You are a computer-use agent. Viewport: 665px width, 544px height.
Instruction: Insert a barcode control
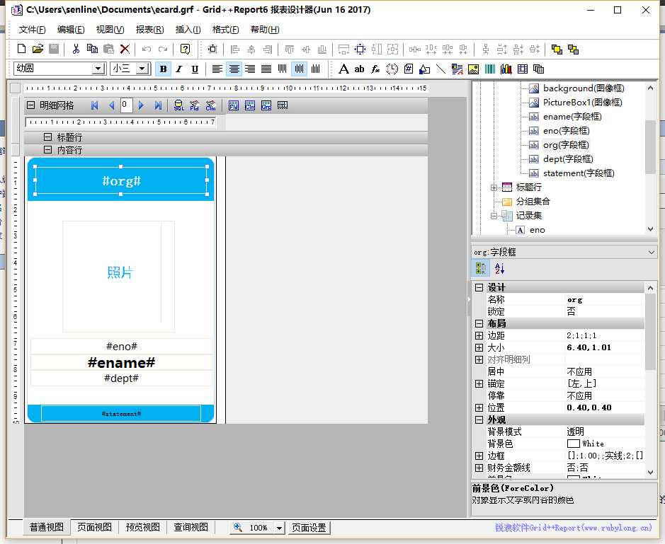click(x=490, y=69)
